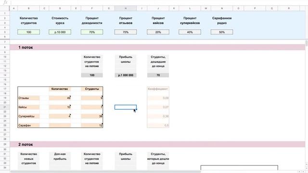Select column J header

tap(158, 8)
